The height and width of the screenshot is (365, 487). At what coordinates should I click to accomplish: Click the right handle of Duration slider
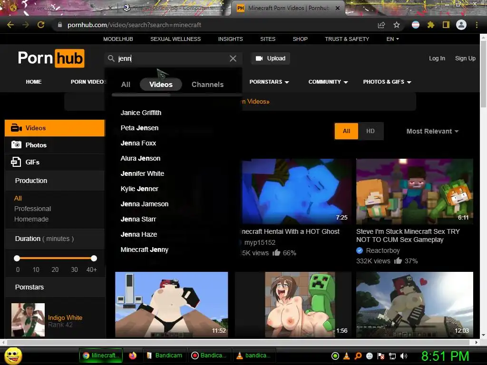tap(94, 258)
